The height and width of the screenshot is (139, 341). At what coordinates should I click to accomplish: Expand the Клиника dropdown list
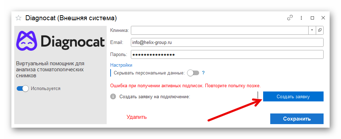click(312, 30)
